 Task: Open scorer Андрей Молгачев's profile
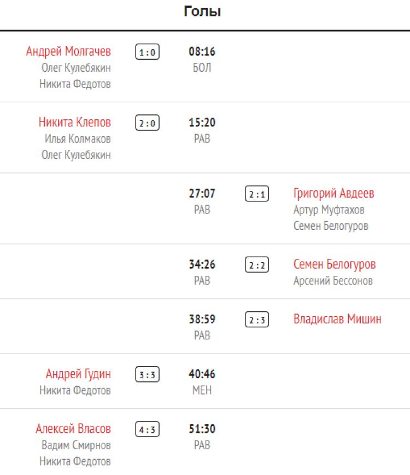pyautogui.click(x=68, y=51)
